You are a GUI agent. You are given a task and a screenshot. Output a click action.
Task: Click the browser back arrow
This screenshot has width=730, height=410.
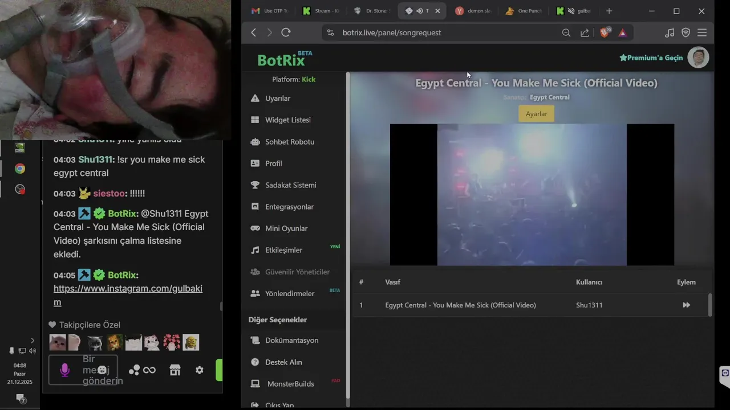coord(254,32)
